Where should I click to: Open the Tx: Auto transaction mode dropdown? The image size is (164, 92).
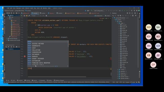(x=34, y=16)
